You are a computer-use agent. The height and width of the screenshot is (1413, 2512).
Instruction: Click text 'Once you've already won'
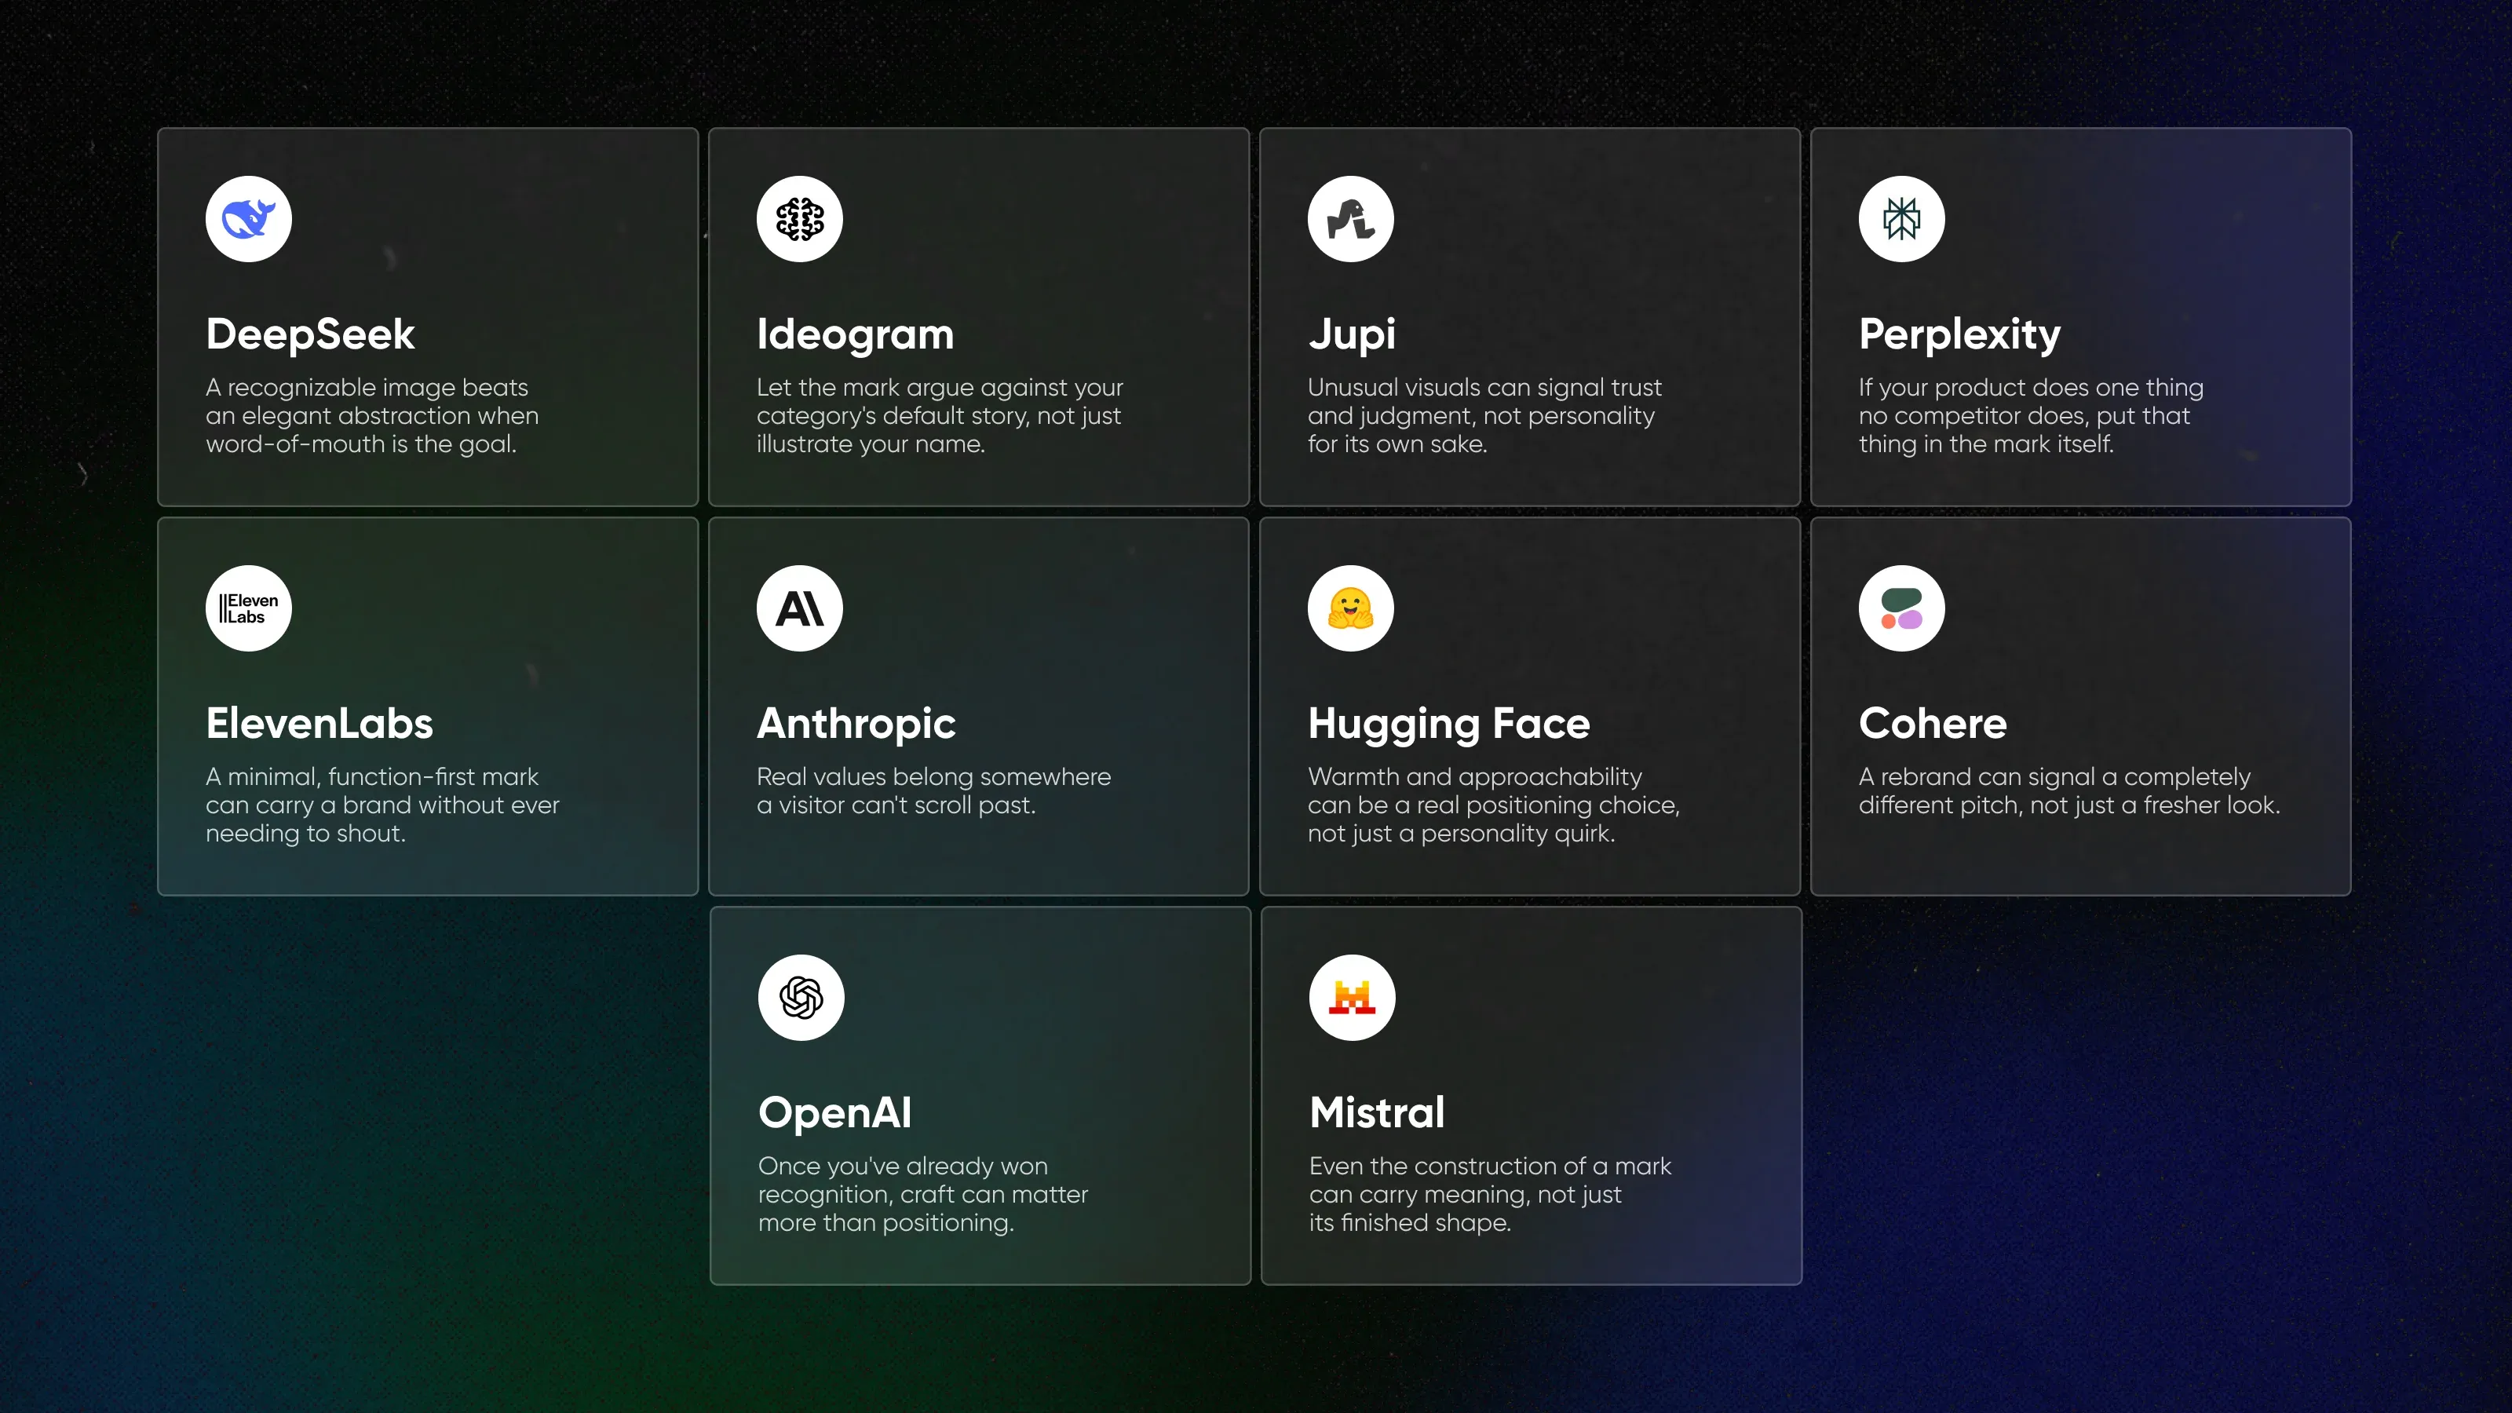tap(903, 1165)
